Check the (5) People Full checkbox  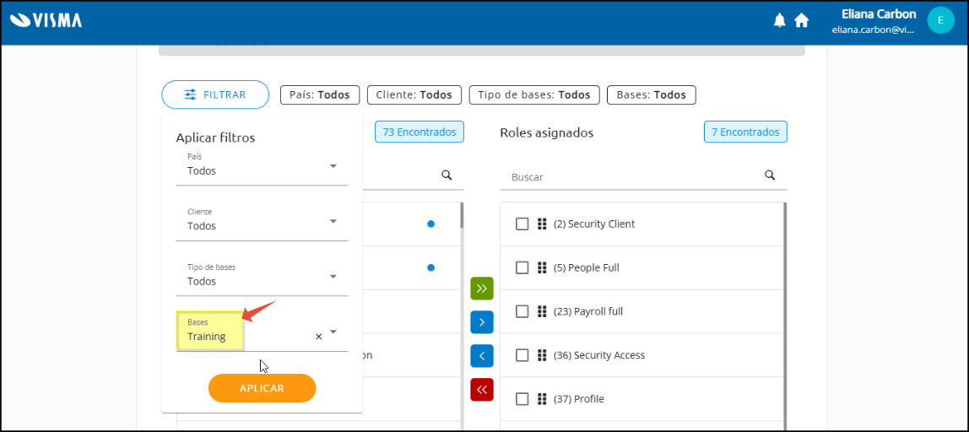[522, 267]
